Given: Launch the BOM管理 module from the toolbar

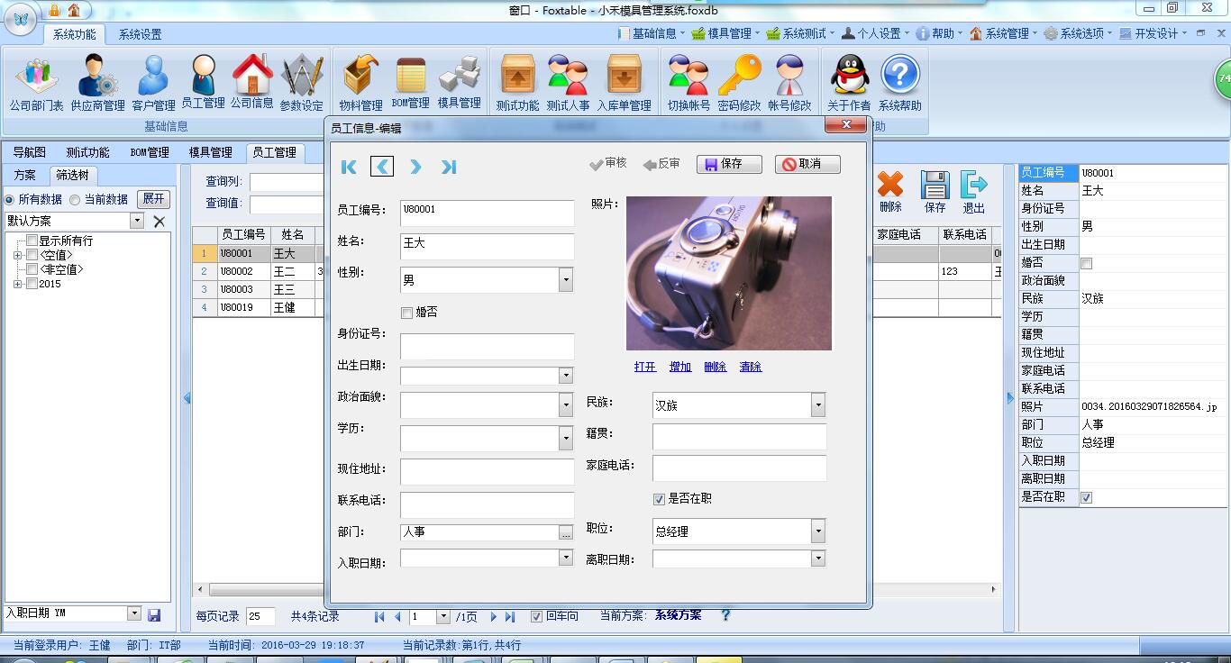Looking at the screenshot, I should tap(413, 81).
